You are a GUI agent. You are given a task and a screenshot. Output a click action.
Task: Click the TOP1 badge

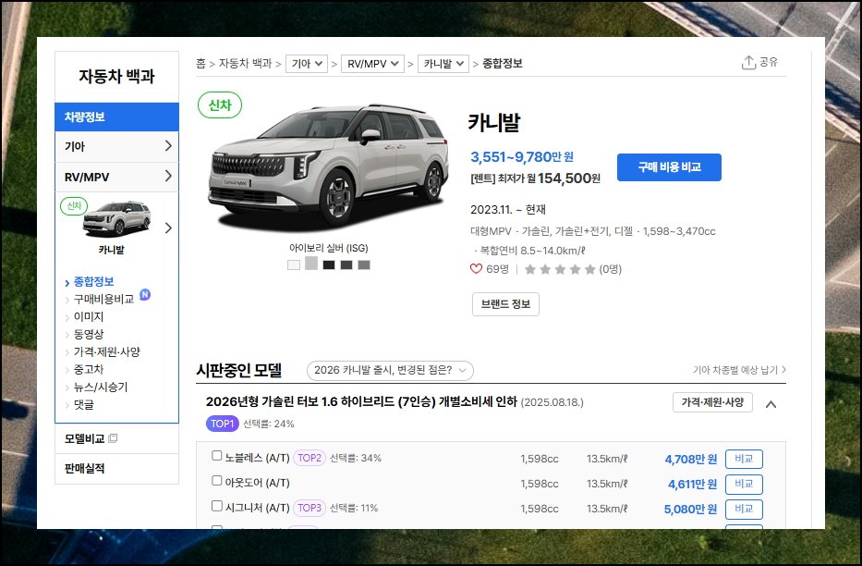point(222,424)
